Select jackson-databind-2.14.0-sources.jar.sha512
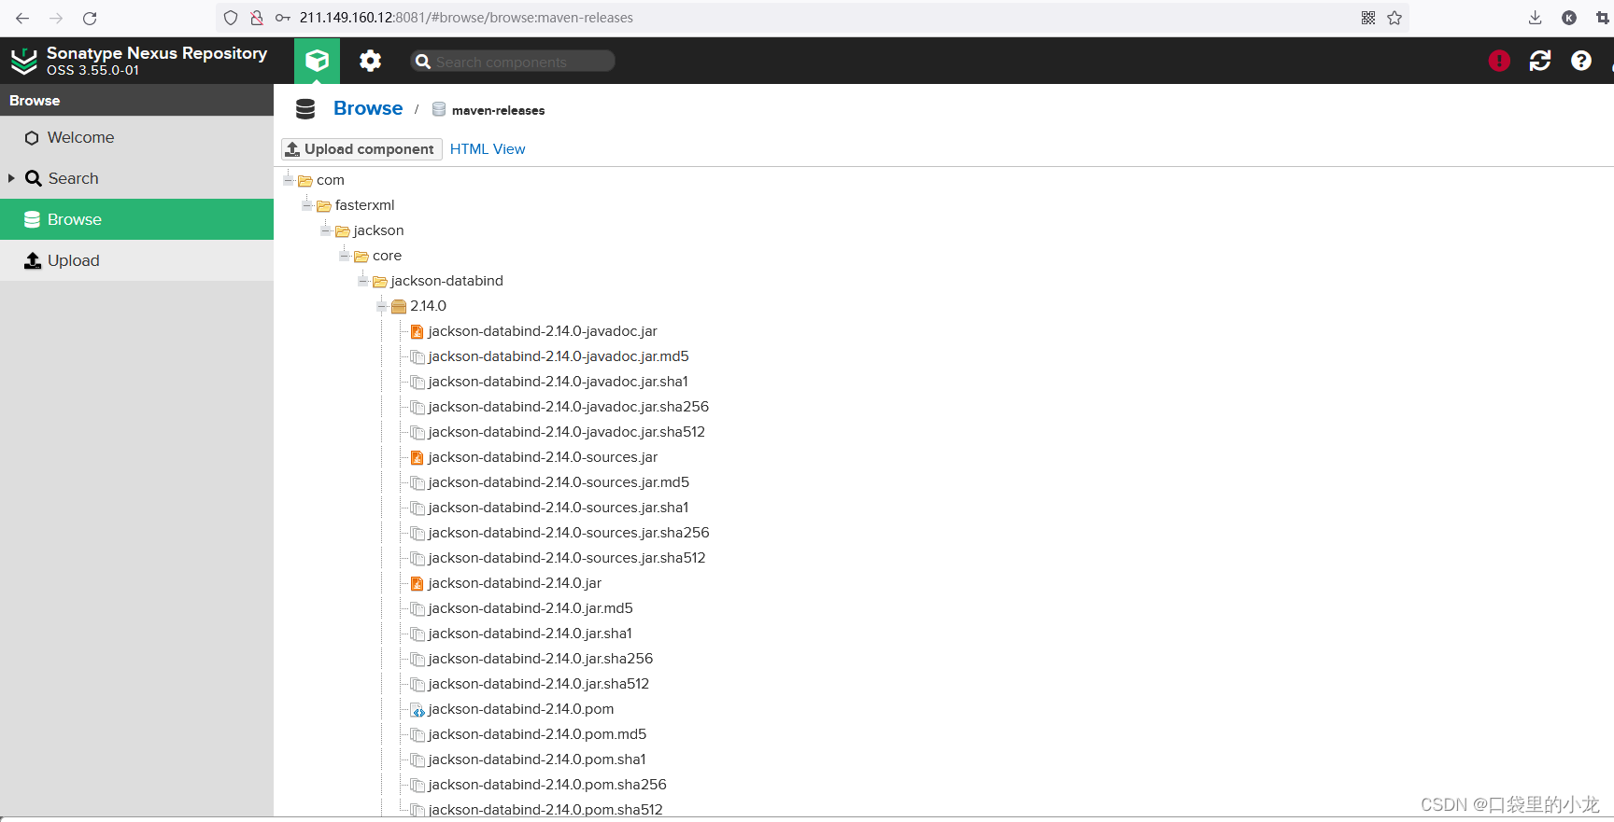The image size is (1614, 822). click(567, 558)
